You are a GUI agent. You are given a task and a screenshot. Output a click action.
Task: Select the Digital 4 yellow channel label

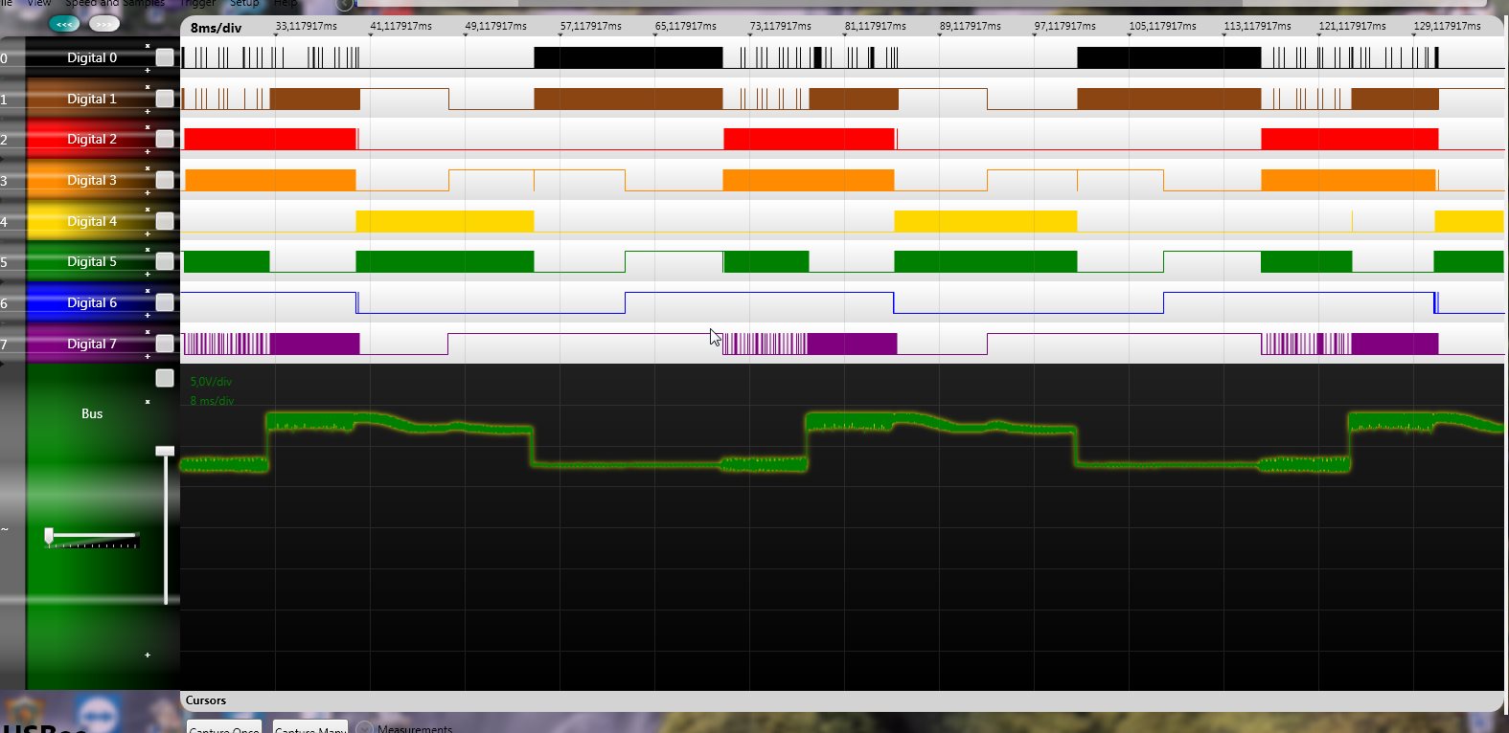[92, 221]
